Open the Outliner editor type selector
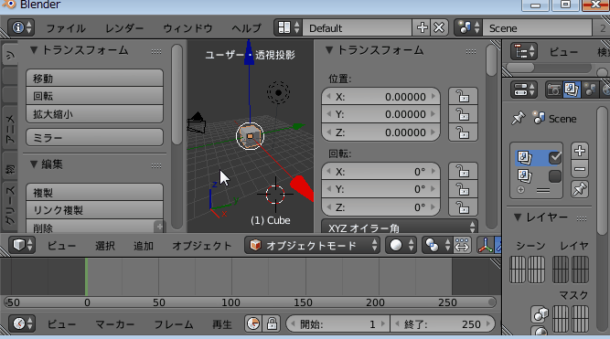 [524, 51]
